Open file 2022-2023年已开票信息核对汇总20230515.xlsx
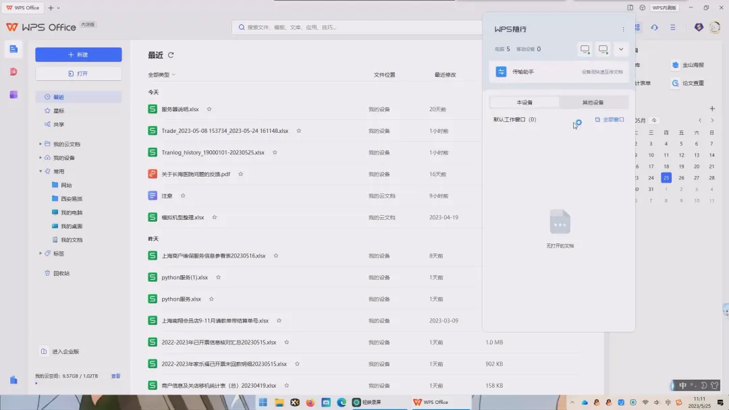 pos(219,342)
